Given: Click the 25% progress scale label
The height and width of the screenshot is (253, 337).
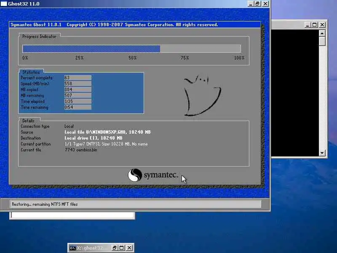Looking at the screenshot, I should tap(79, 58).
